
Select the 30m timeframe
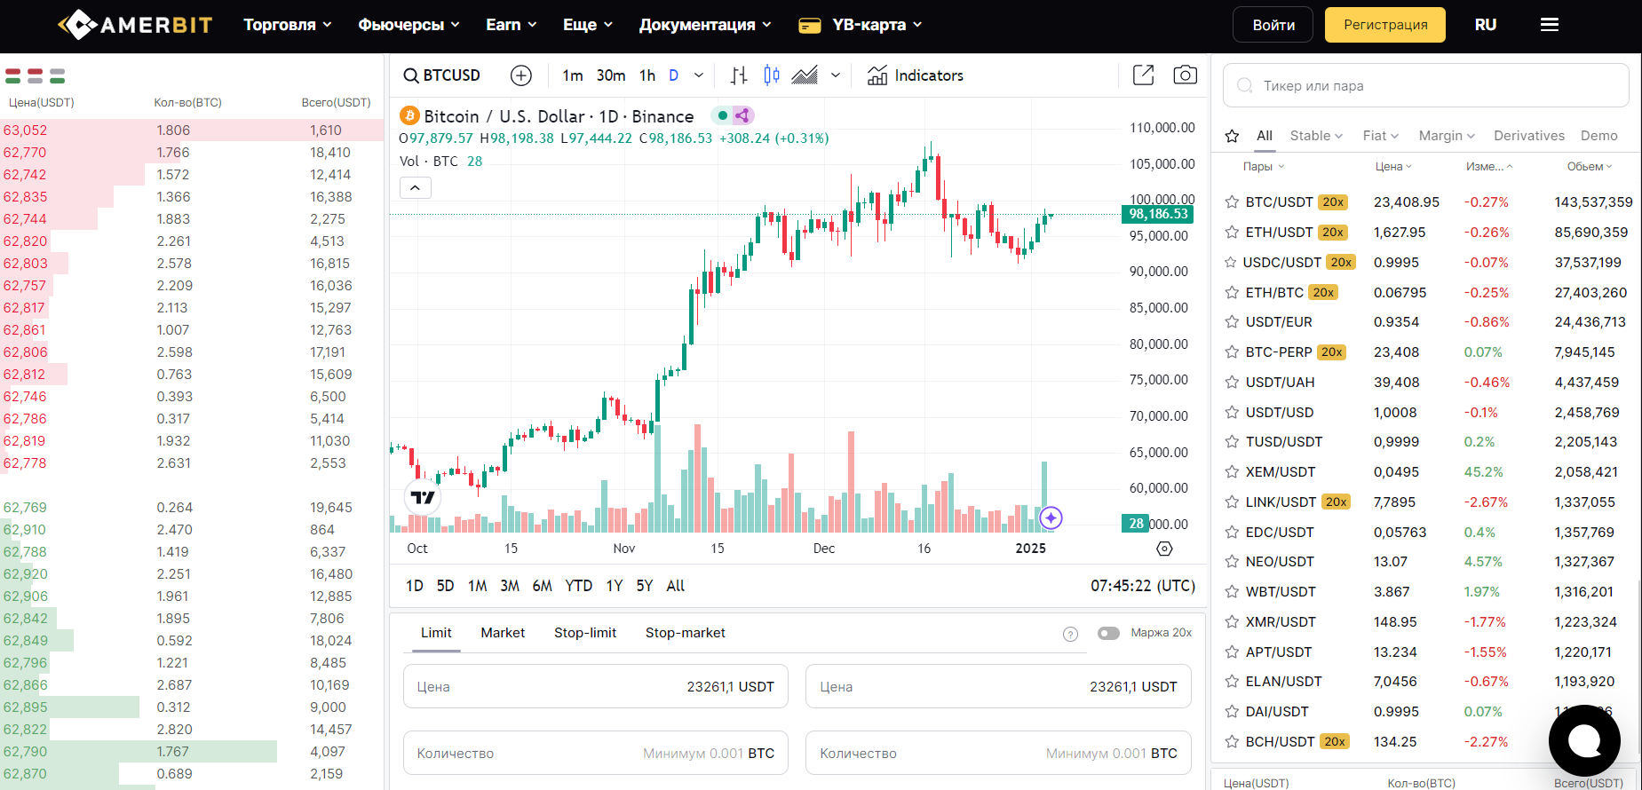(x=611, y=75)
